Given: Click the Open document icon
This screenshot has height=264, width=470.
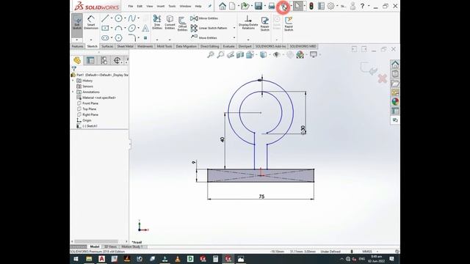Looking at the screenshot, I should 245,6.
